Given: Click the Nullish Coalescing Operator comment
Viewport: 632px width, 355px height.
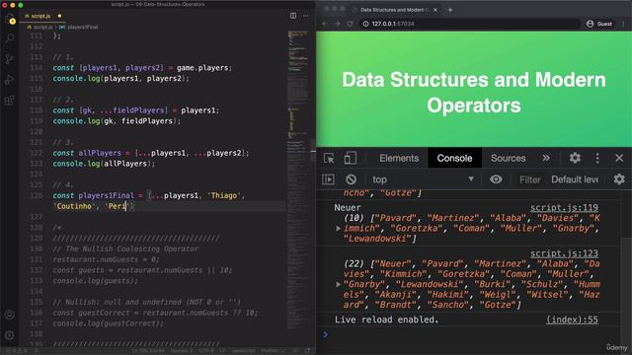Looking at the screenshot, I should pyautogui.click(x=125, y=249).
